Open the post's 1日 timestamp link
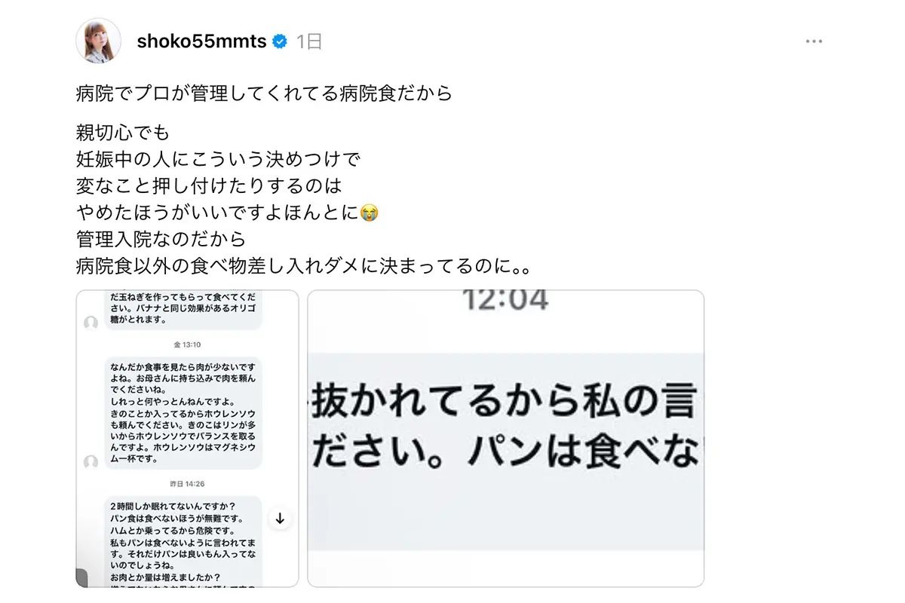Image resolution: width=905 pixels, height=603 pixels. point(309,42)
